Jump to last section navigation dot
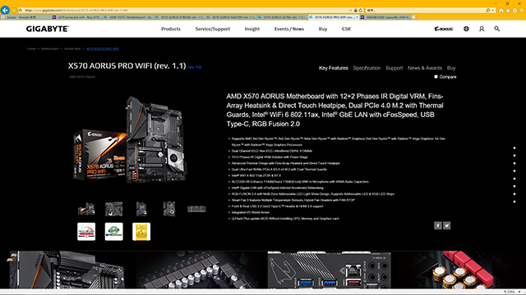 514,202
